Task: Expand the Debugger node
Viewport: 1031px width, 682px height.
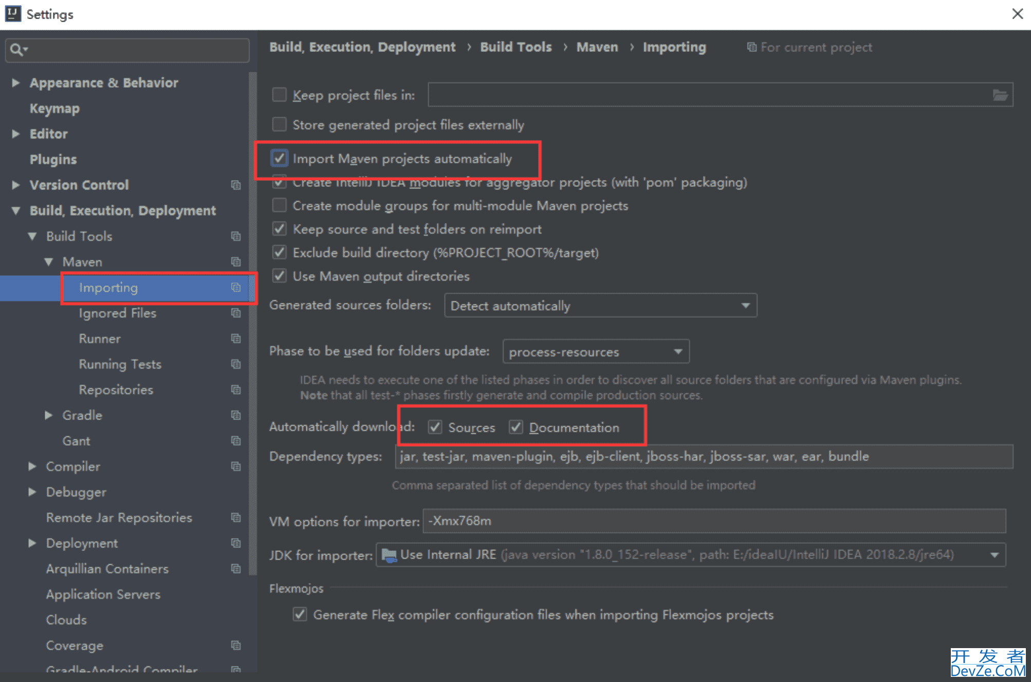Action: pos(32,492)
